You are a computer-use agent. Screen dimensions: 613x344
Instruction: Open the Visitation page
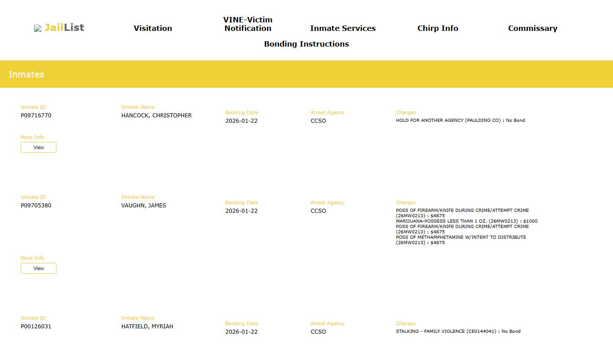click(153, 28)
